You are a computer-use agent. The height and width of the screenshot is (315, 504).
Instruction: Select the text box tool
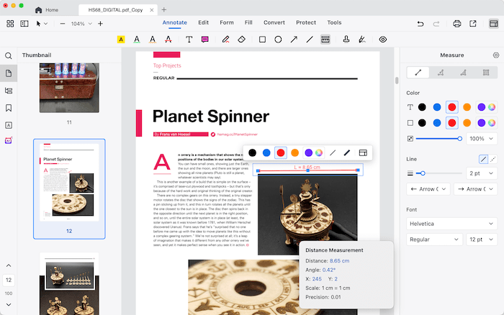189,40
